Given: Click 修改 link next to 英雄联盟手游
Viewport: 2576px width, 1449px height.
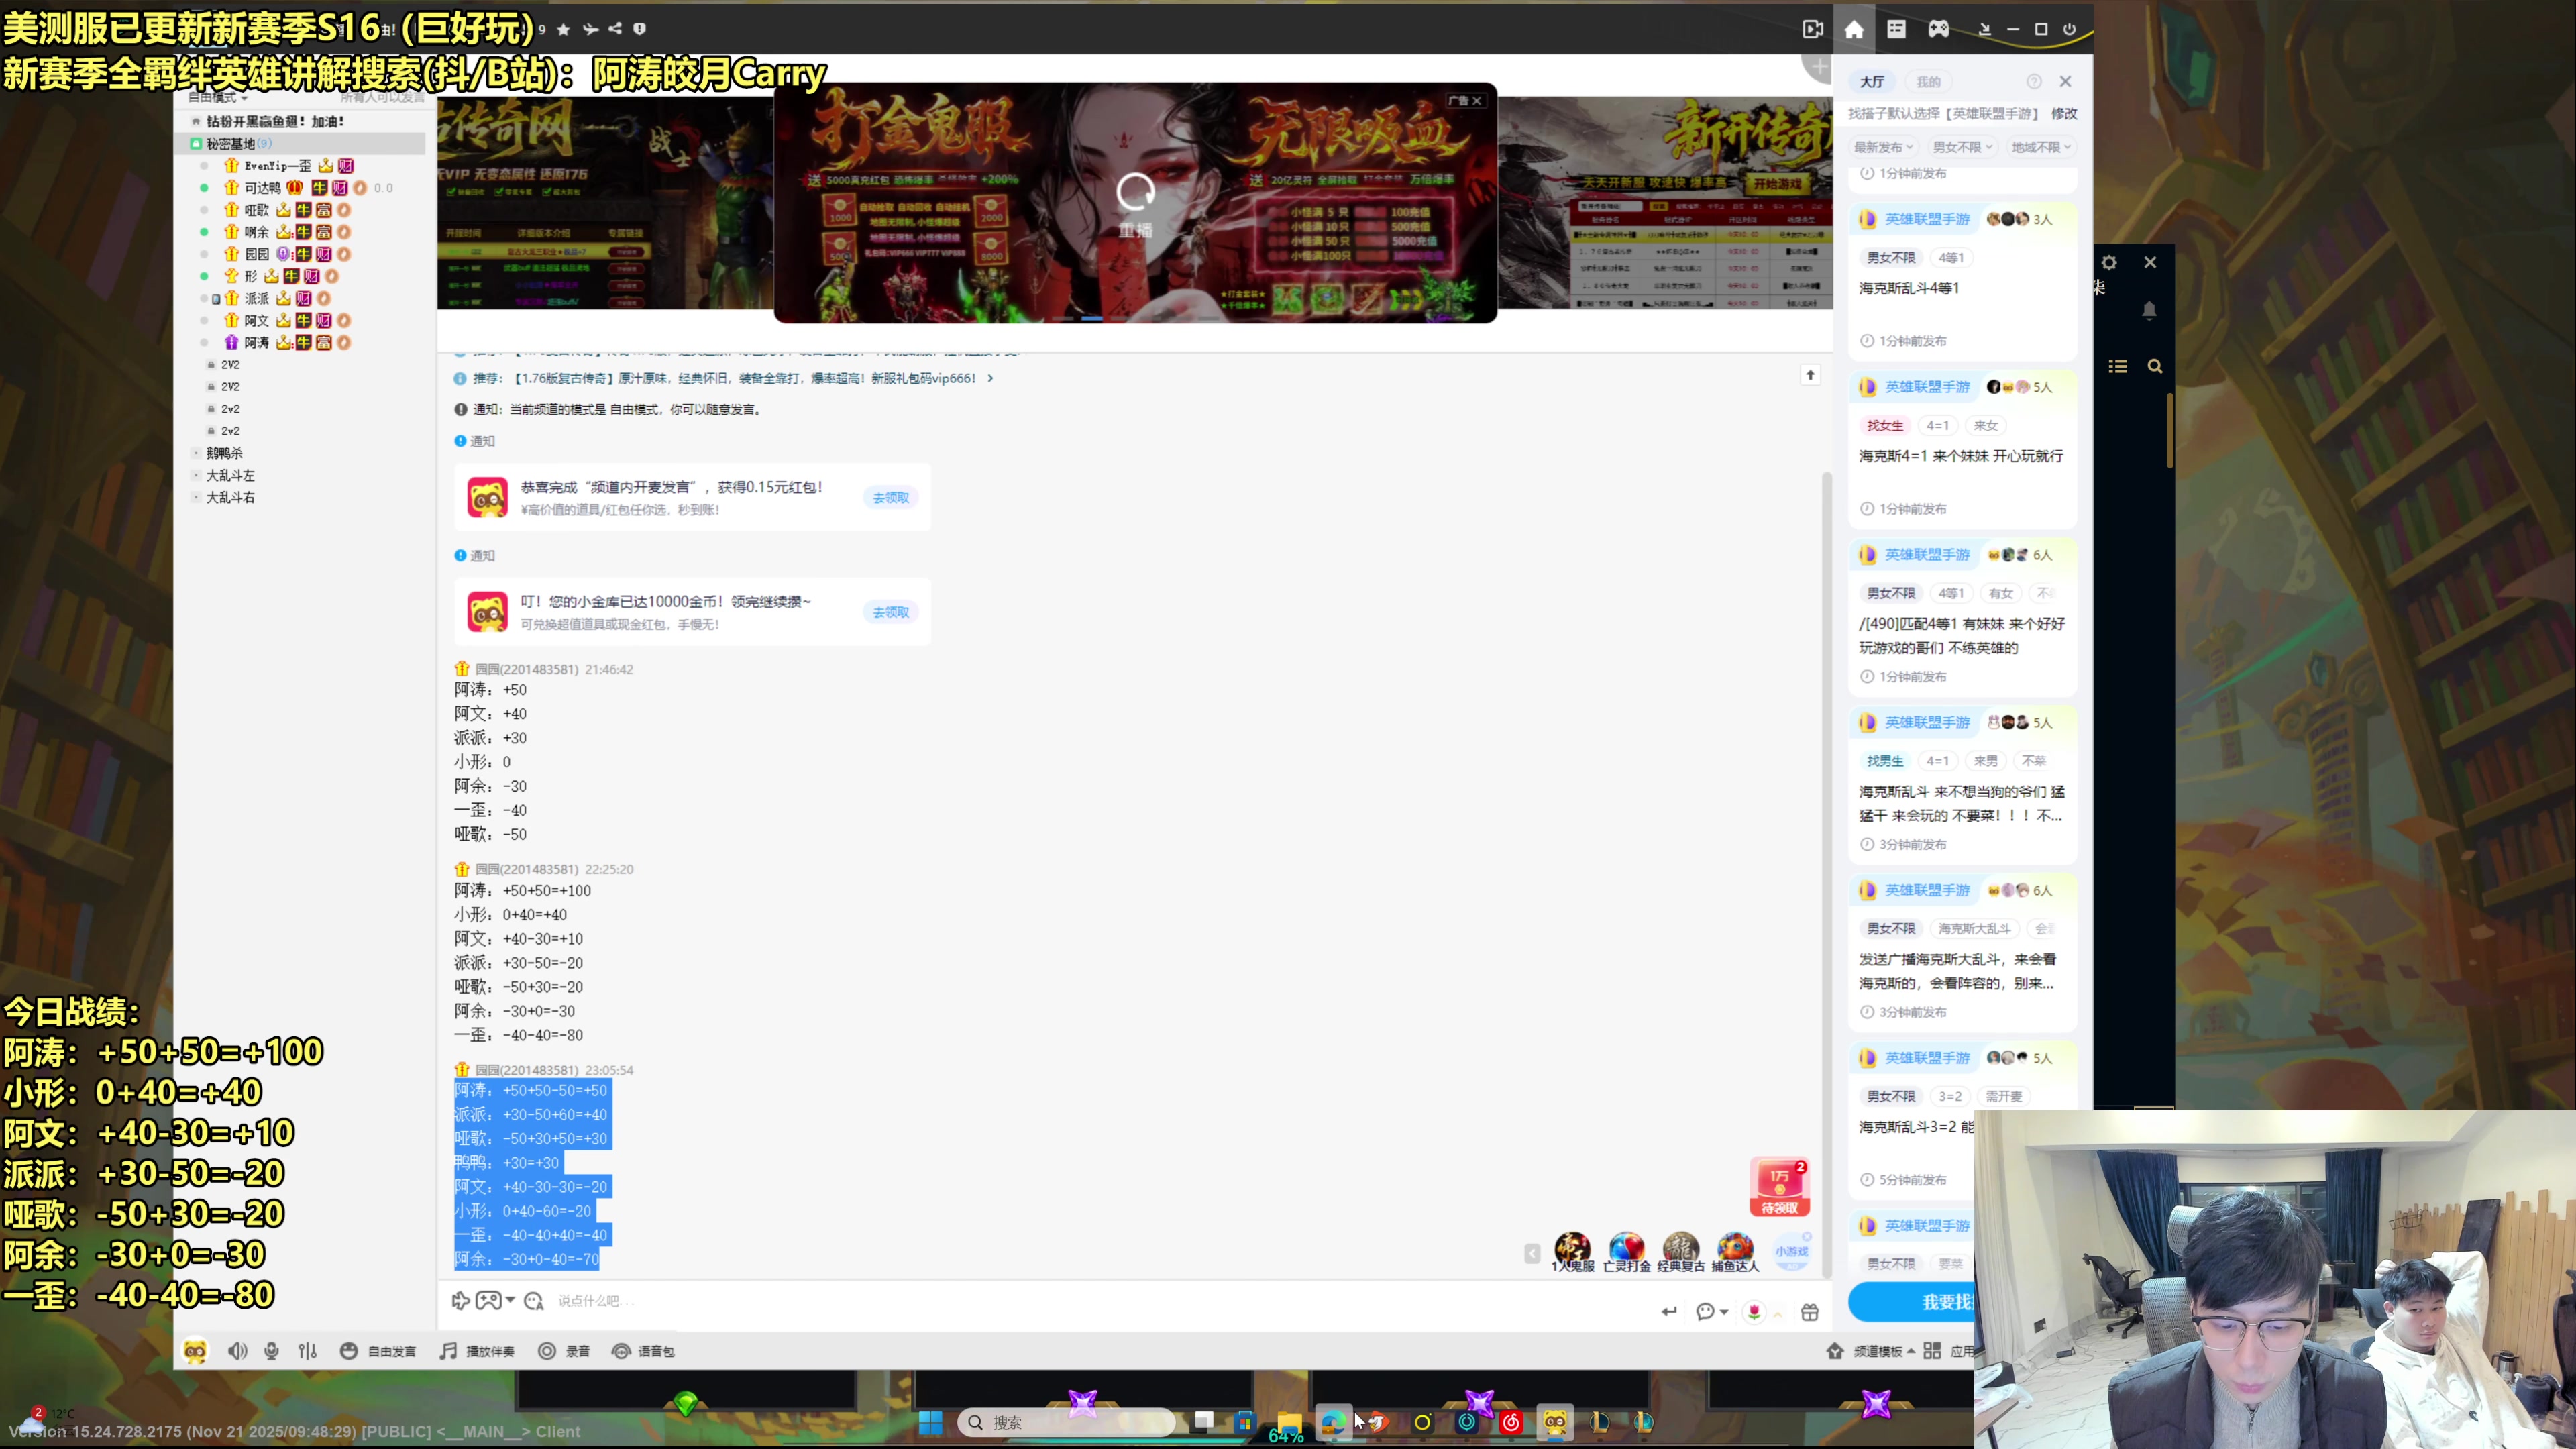Looking at the screenshot, I should click(2063, 114).
